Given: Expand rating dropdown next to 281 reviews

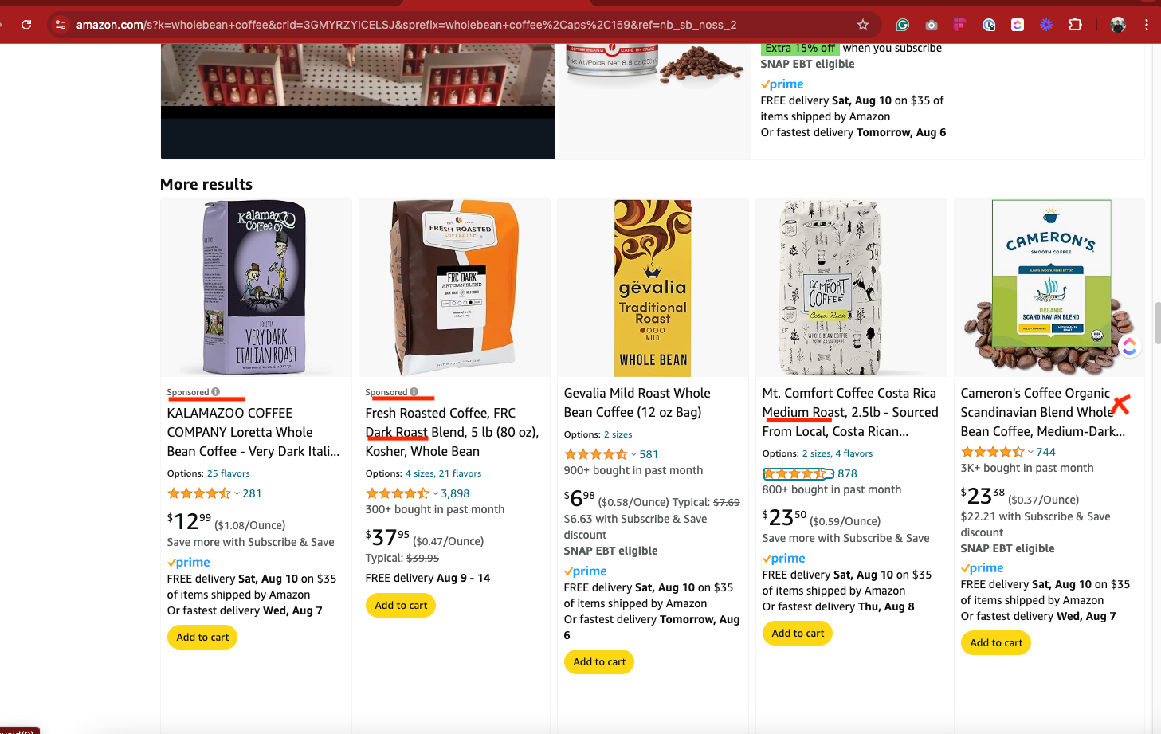Looking at the screenshot, I should [237, 493].
